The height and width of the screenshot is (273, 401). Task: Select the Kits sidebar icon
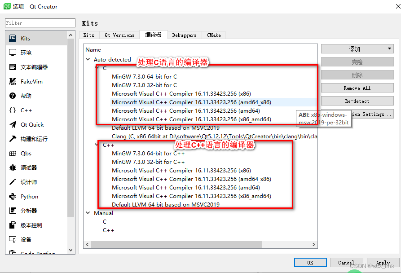(13, 38)
